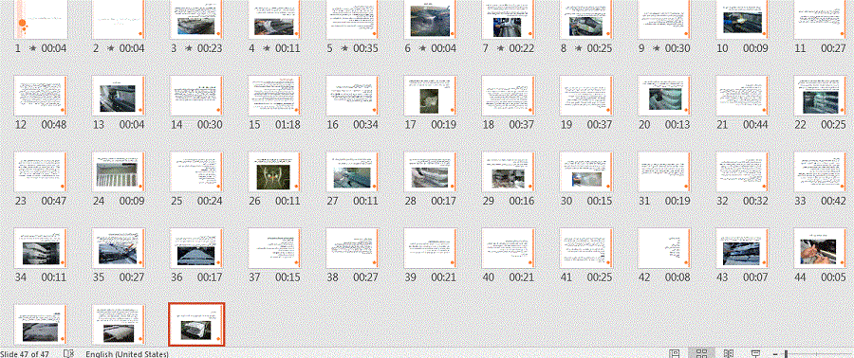Select slide 10 thumbnail timed 00:09
Screen dimensions: 854x358
coord(742,20)
